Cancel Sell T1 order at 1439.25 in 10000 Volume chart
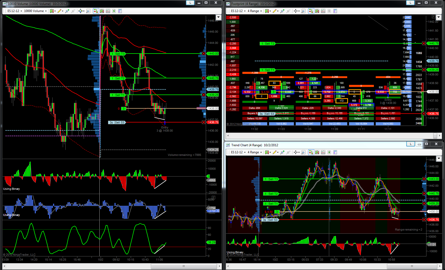 [x=204, y=95]
